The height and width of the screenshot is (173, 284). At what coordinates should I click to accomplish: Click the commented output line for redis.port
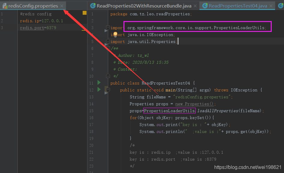point(173,159)
